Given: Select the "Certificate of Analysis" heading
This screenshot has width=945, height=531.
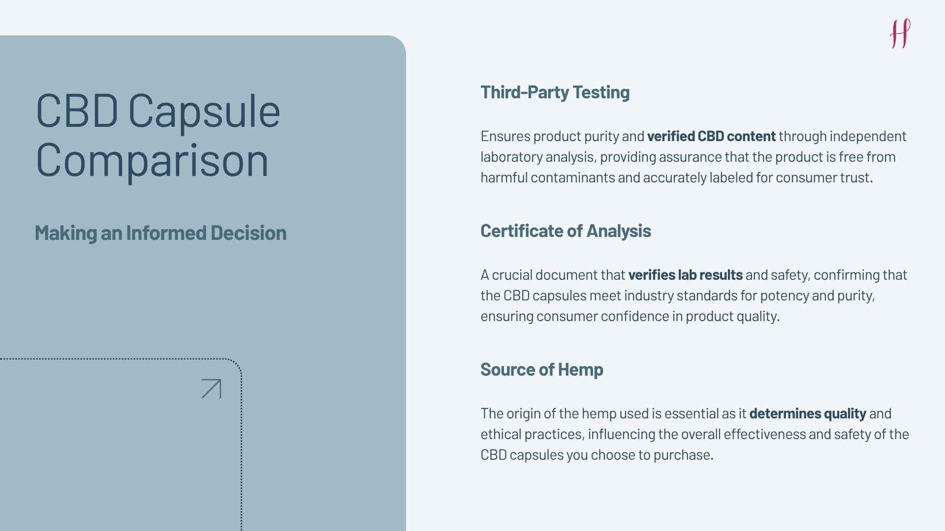Looking at the screenshot, I should click(566, 231).
